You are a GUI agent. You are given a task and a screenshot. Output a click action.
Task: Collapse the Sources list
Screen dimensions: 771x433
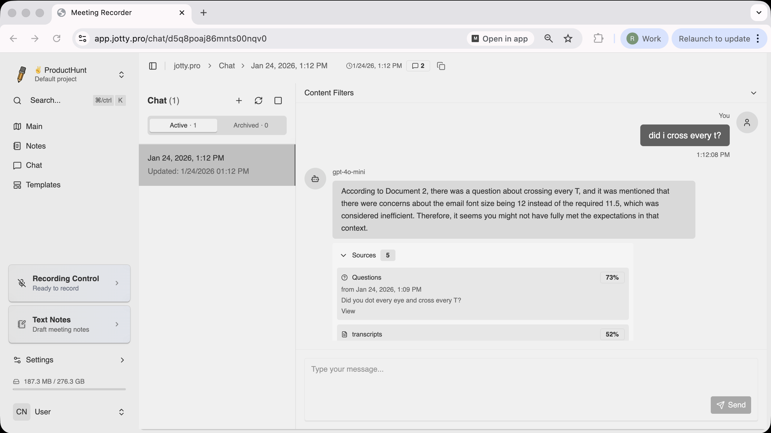[x=343, y=255]
